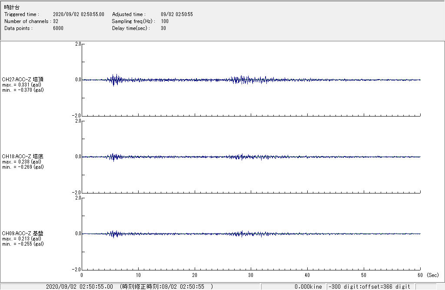Screen dimensions: 445x290
Task: Select the CH09:ACC-Z 基盤 channel label
Action: (x=23, y=233)
